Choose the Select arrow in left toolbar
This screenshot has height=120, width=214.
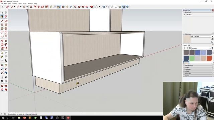click(2, 13)
